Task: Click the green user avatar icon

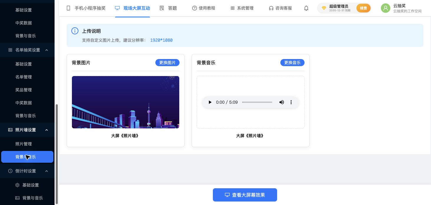Action: (386, 8)
